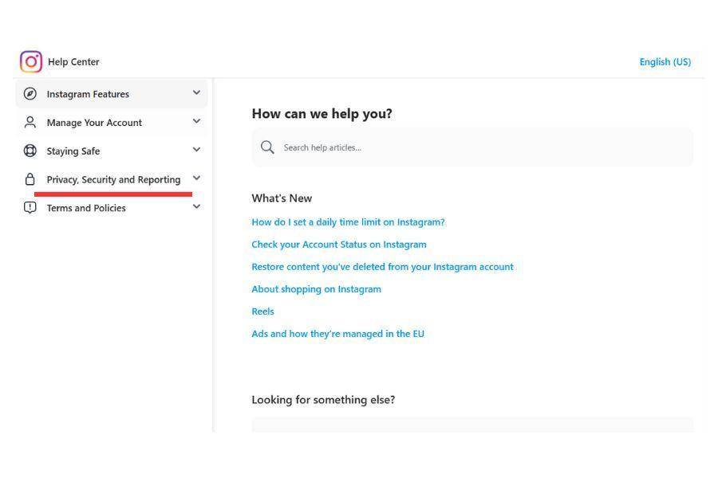Viewport: 718px width, 478px height.
Task: Open About shopping on Instagram link
Action: tap(316, 289)
